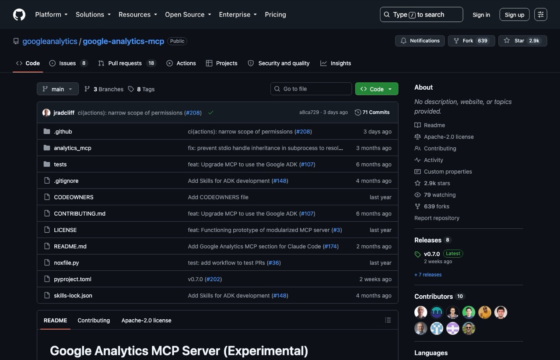Click the Report repository link
This screenshot has width=560, height=360.
(437, 218)
